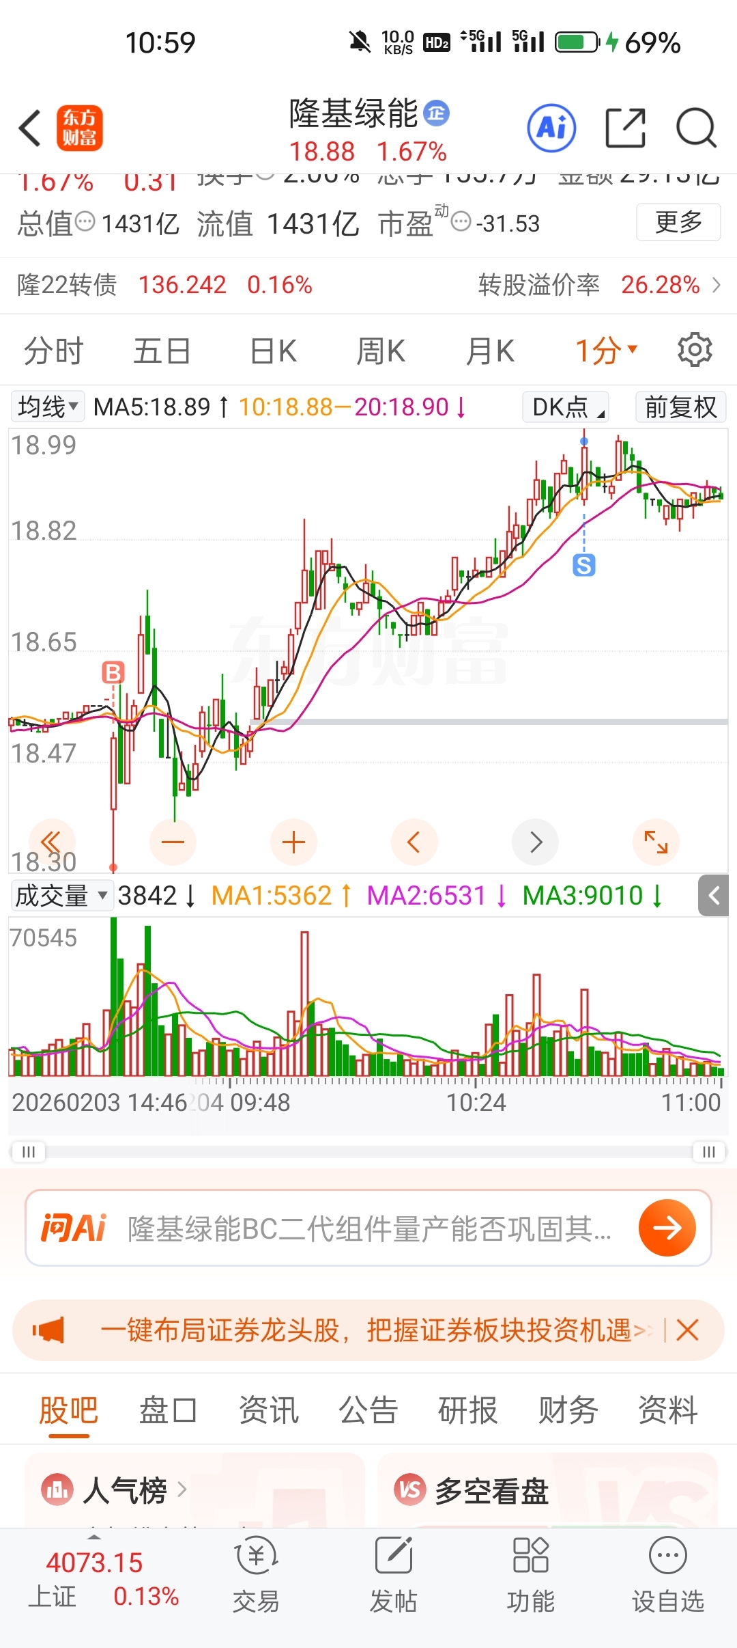Tap the info icon beside 总值

coord(85,221)
